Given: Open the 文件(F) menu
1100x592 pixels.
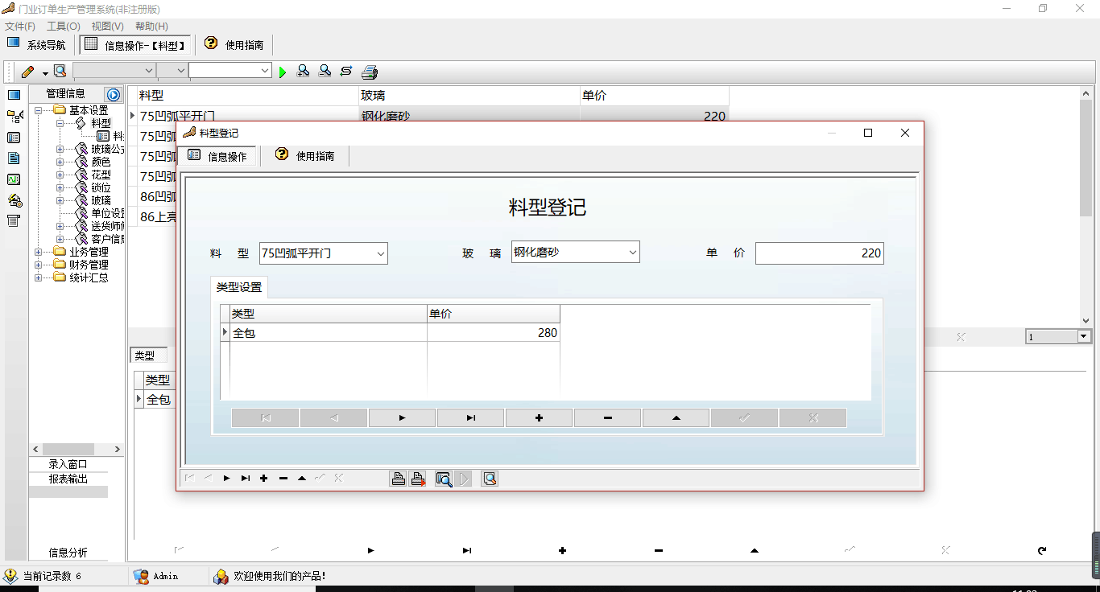Looking at the screenshot, I should tap(20, 27).
